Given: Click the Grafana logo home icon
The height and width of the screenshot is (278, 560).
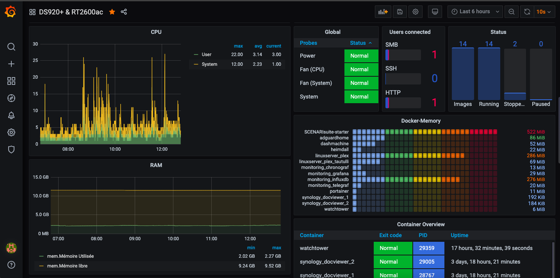Looking at the screenshot, I should (11, 12).
